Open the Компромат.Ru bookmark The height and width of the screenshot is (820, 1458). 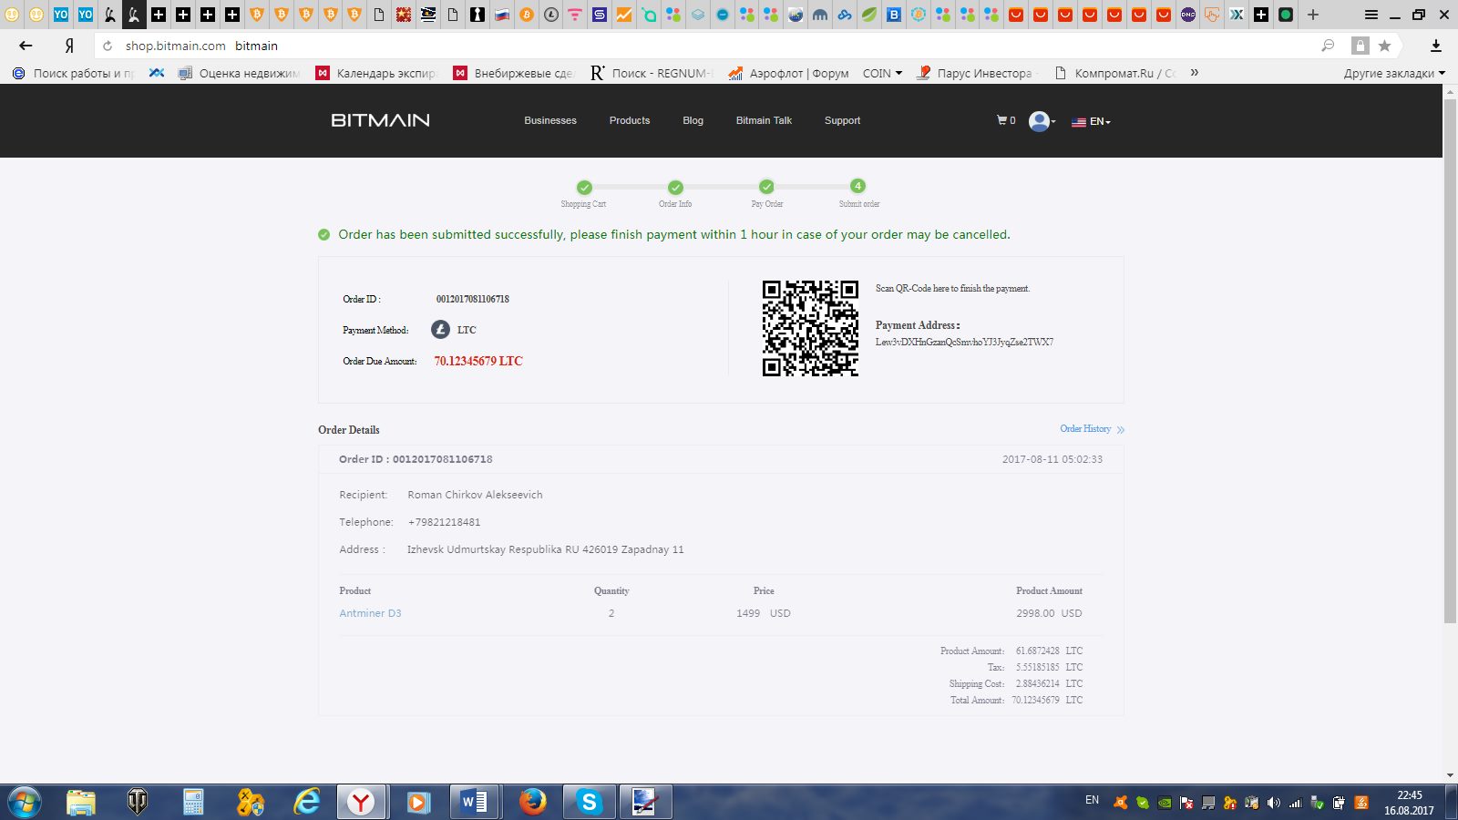point(1114,73)
